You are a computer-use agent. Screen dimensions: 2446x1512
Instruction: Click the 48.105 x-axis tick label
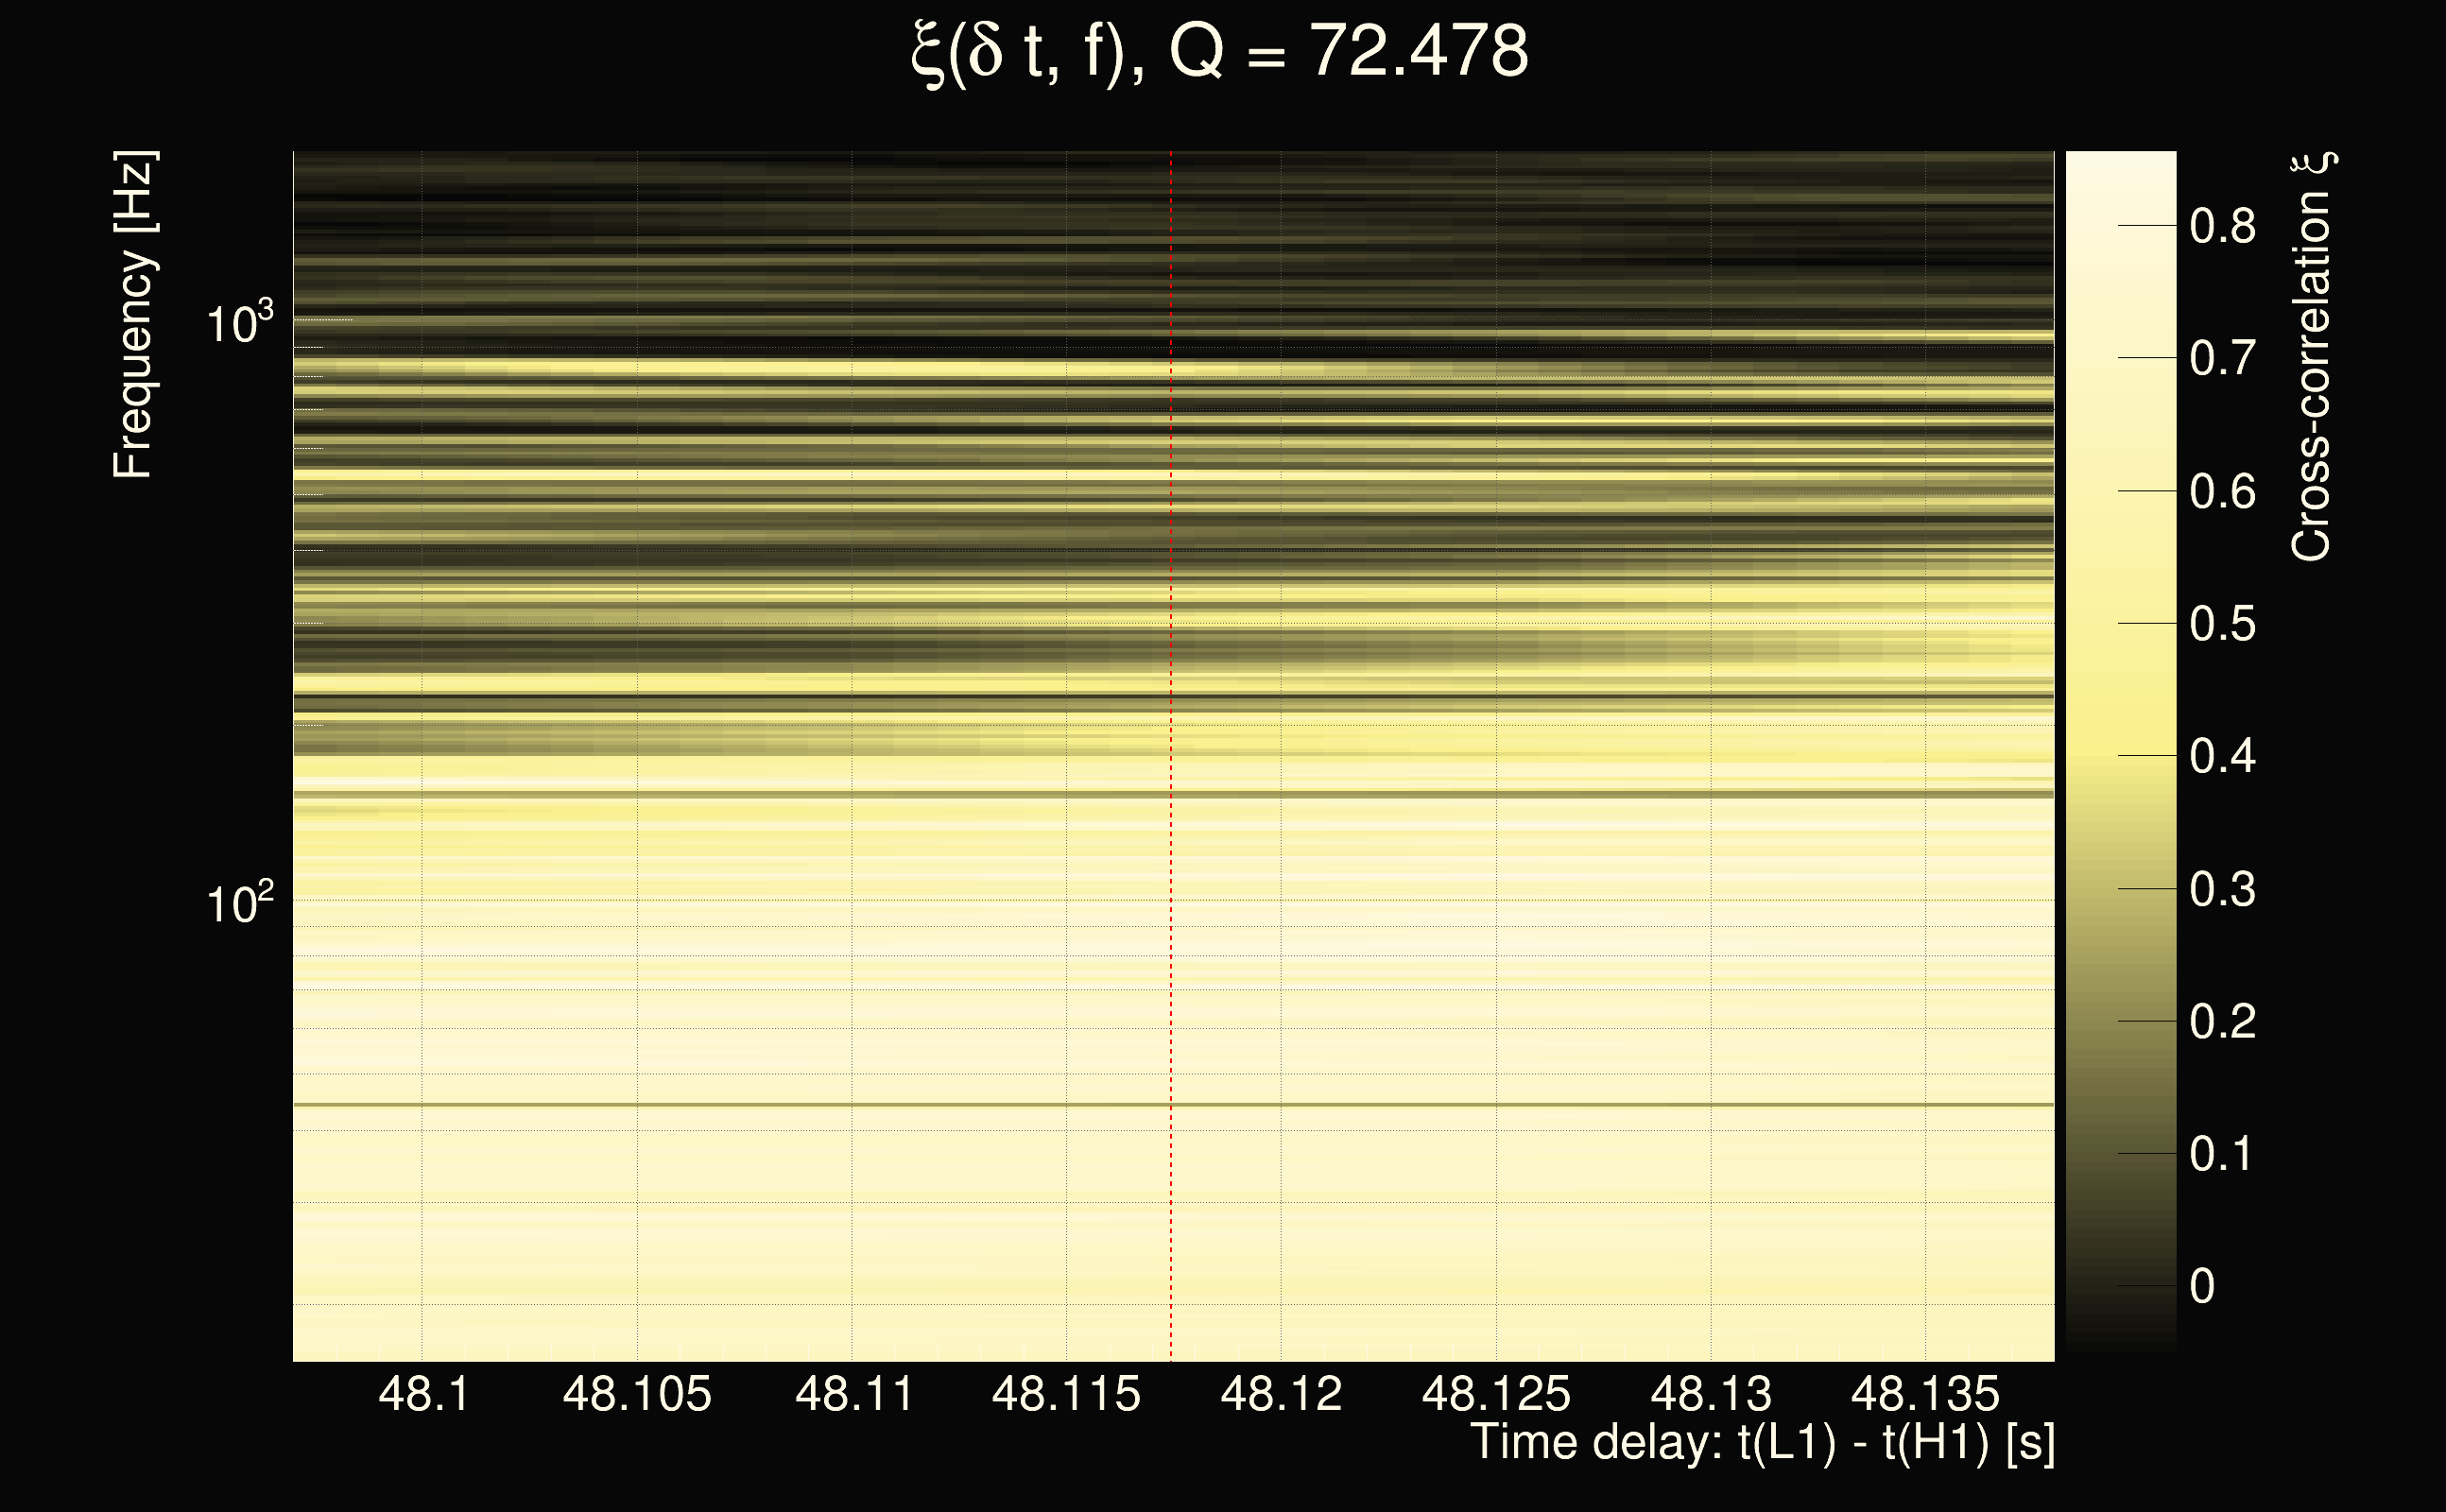click(x=637, y=1393)
